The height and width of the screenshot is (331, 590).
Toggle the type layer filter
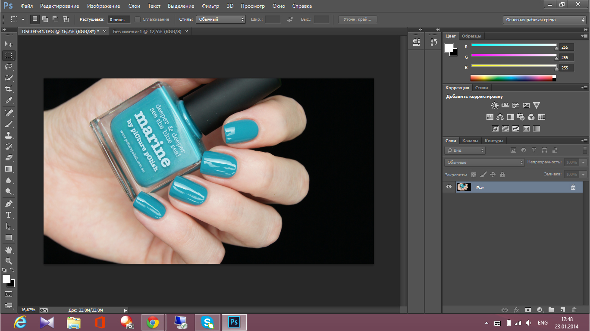(x=534, y=150)
